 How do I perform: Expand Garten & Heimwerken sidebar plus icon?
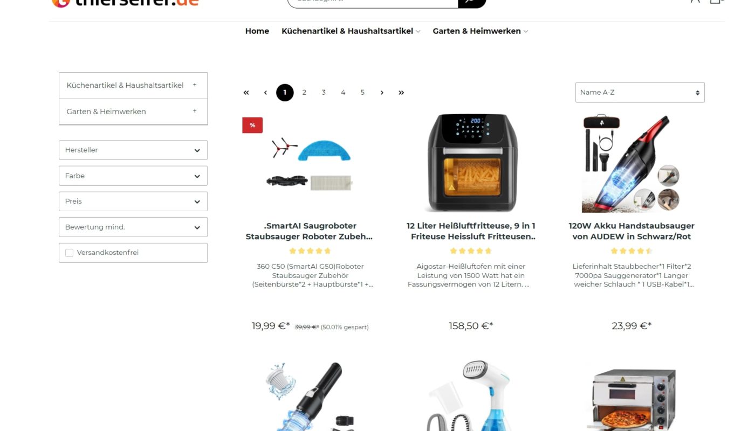(x=195, y=111)
